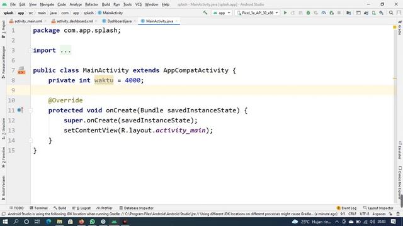Collapse the onCreate method fold marker on line 11
This screenshot has width=403, height=226.
[31, 110]
